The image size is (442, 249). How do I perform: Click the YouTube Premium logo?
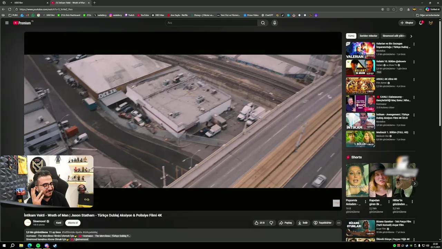click(23, 23)
